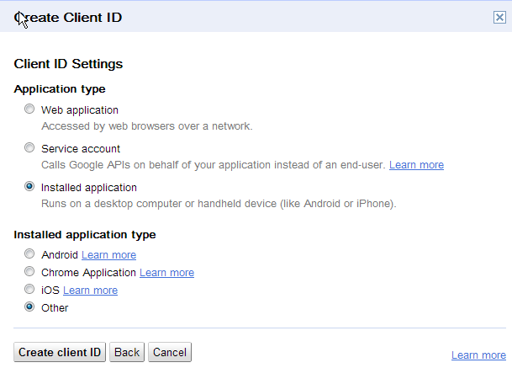This screenshot has width=512, height=368.
Task: Select the Other installed application type
Action: [30, 307]
